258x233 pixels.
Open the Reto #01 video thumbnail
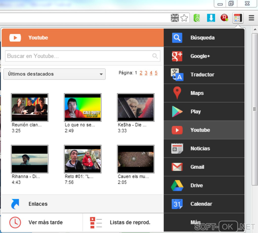point(83,159)
